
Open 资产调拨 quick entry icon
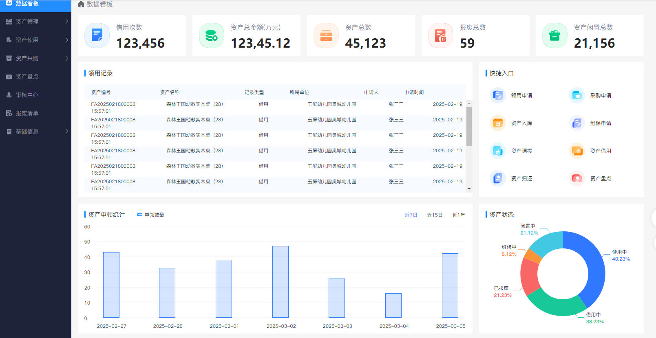point(498,151)
